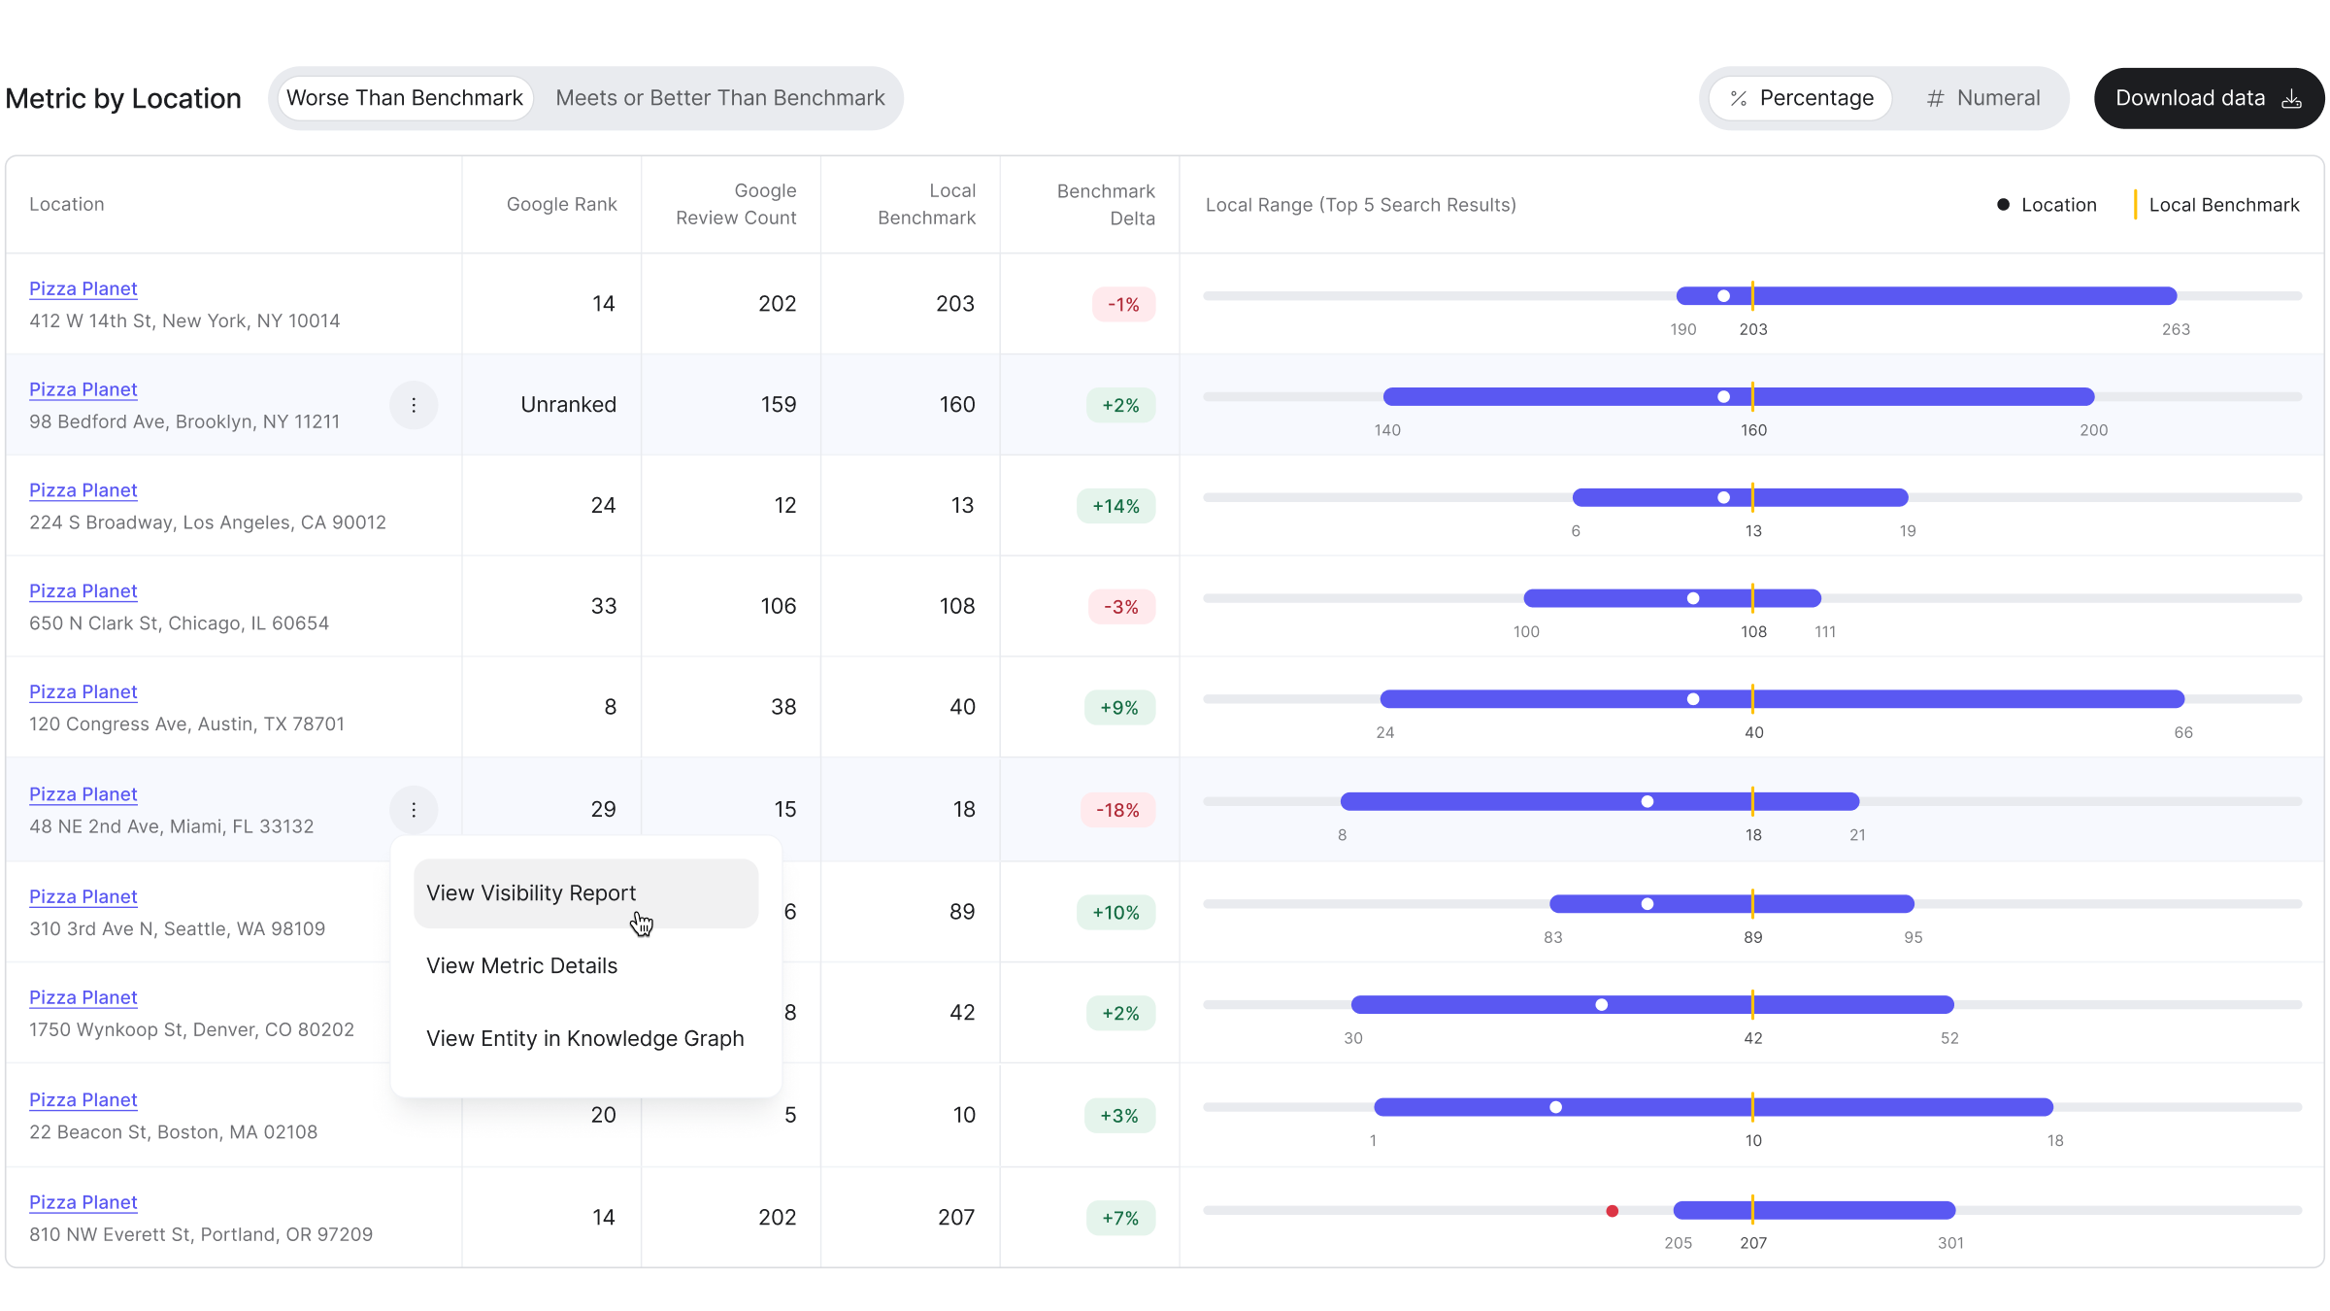This screenshot has width=2330, height=1311.
Task: Open Pizza Planet link for Portland address
Action: pyautogui.click(x=83, y=1202)
